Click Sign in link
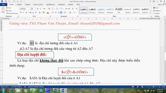 (x=160, y=4)
